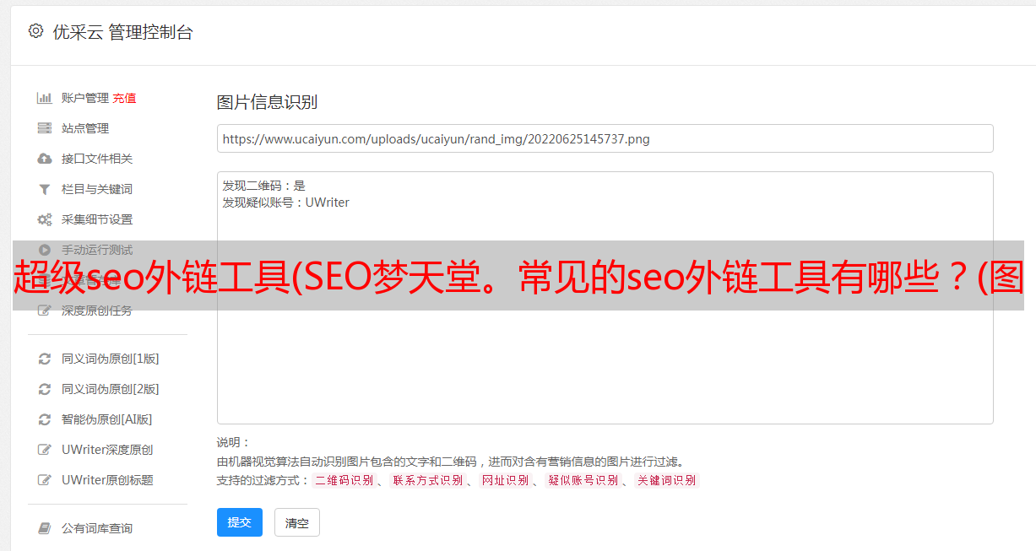The width and height of the screenshot is (1036, 551).
Task: Click the 说明： label
Action: pos(234,443)
